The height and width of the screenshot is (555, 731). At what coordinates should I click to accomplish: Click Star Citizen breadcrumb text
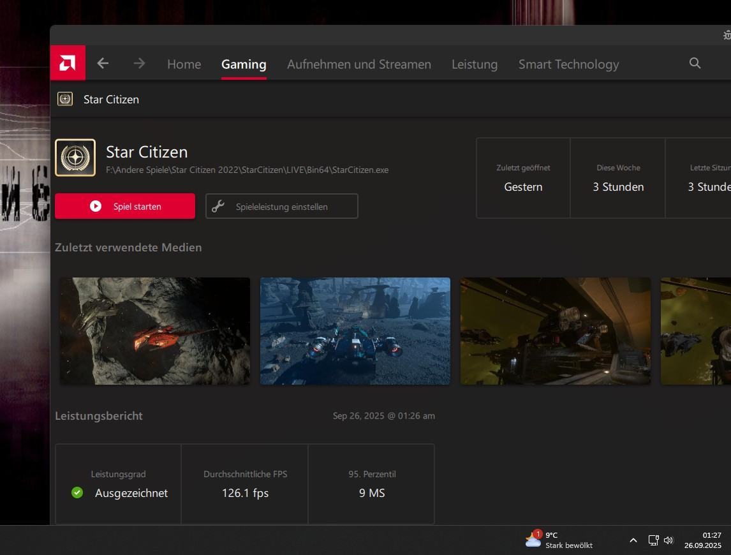point(111,100)
